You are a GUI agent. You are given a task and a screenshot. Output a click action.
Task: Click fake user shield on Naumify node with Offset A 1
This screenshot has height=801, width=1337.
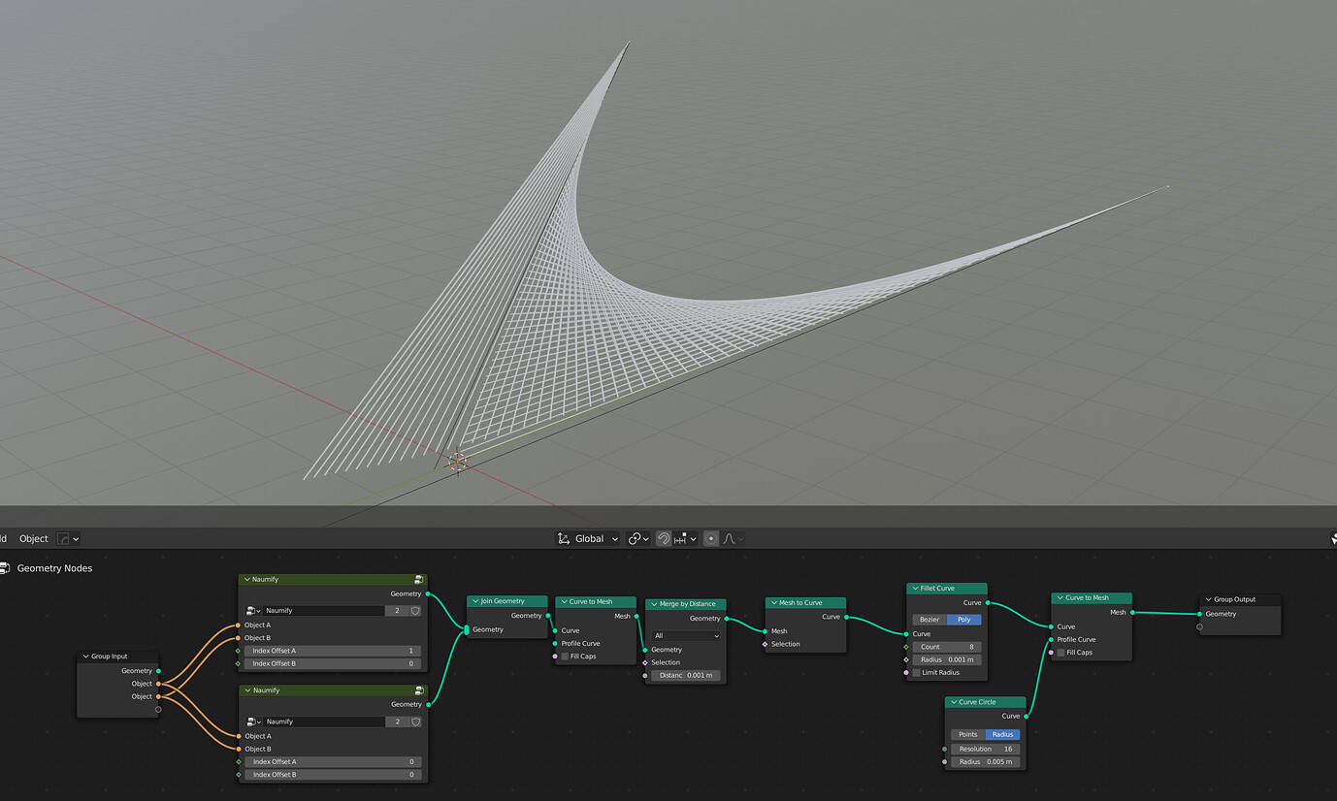(415, 611)
